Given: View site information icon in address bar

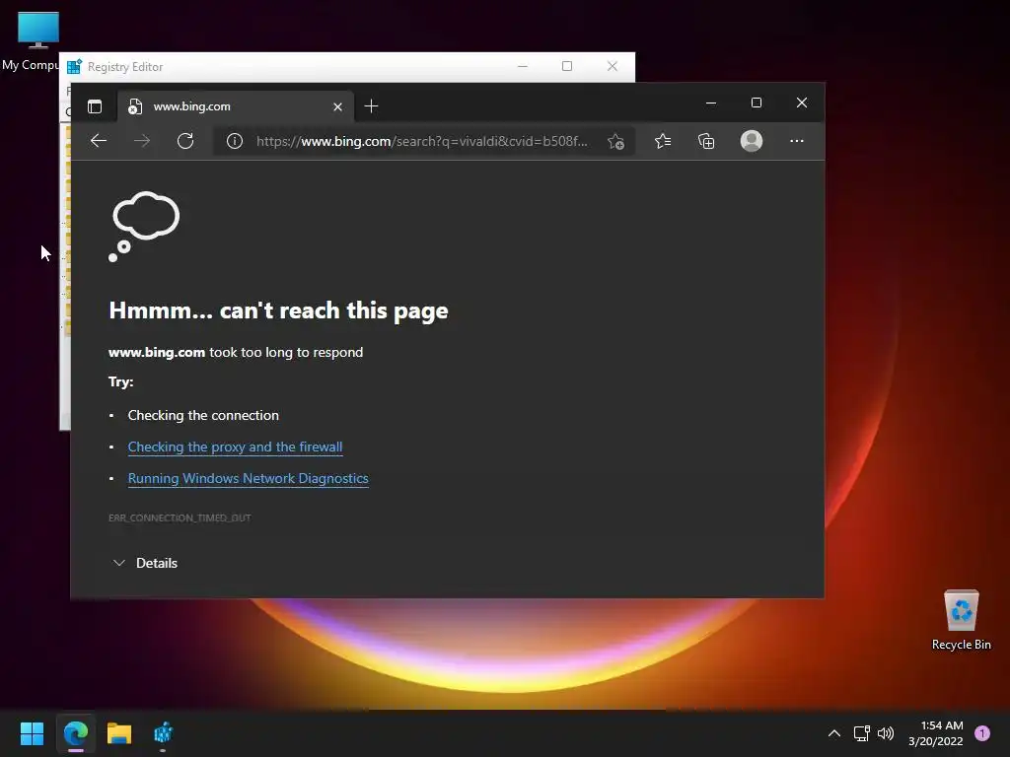Looking at the screenshot, I should pos(235,141).
